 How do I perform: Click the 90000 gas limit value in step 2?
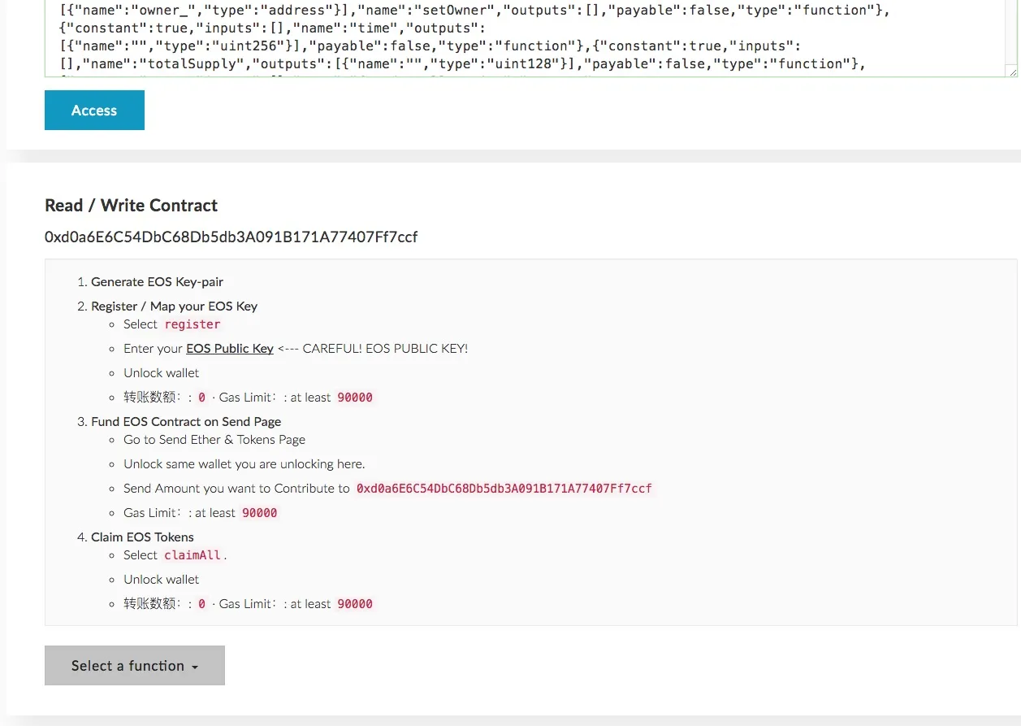click(x=355, y=398)
